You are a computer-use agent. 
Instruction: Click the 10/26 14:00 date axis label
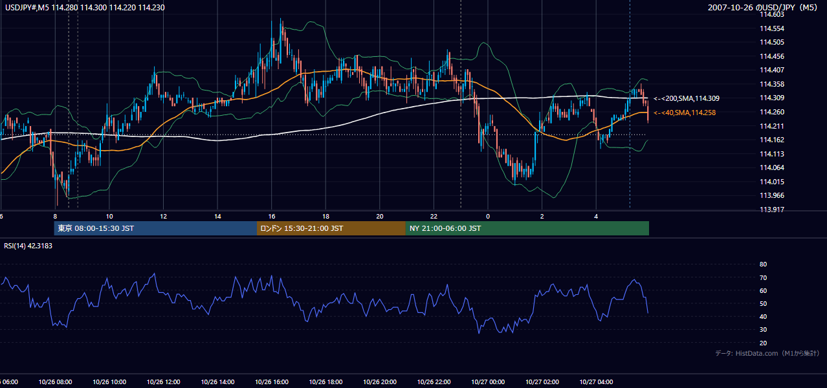coord(217,382)
